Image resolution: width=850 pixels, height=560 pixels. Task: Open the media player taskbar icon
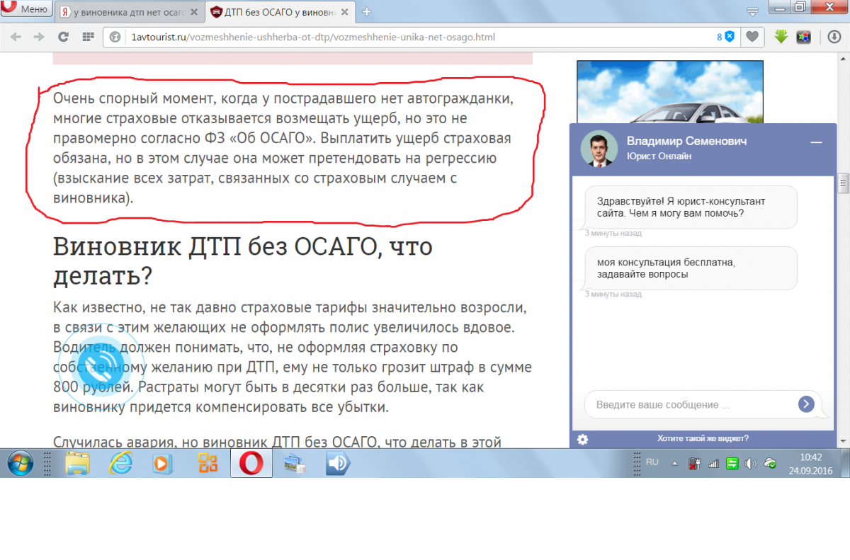click(x=163, y=463)
